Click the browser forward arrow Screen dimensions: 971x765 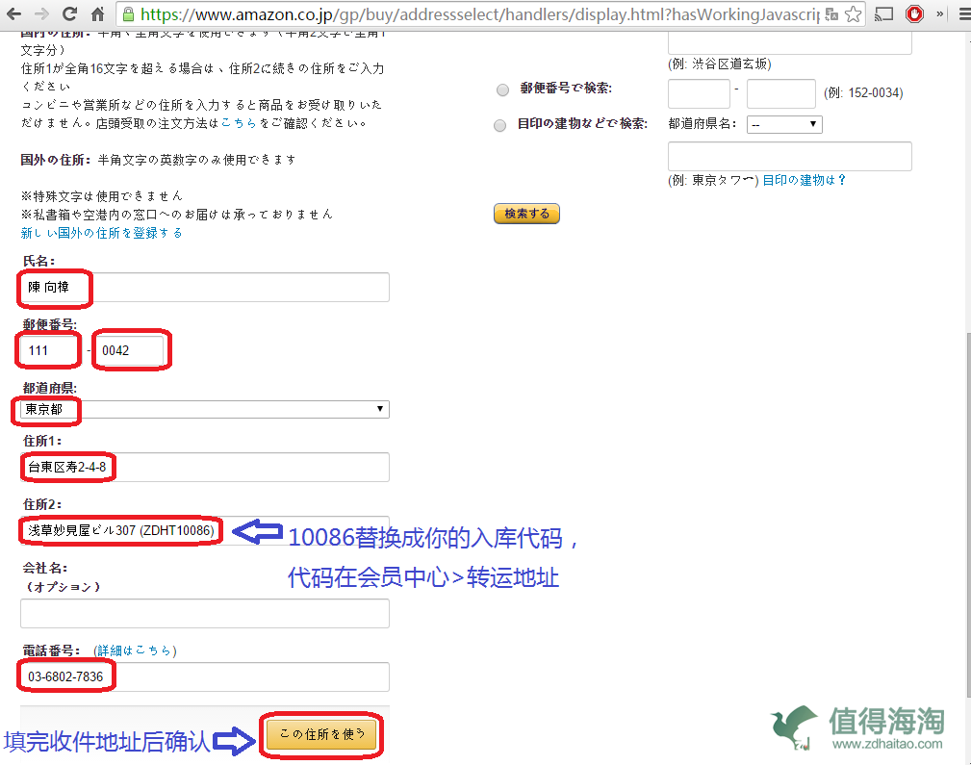point(41,13)
